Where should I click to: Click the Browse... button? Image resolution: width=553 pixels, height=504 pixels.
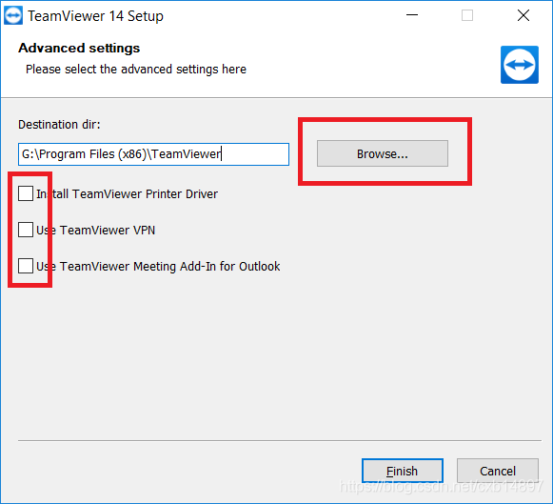[x=383, y=153]
